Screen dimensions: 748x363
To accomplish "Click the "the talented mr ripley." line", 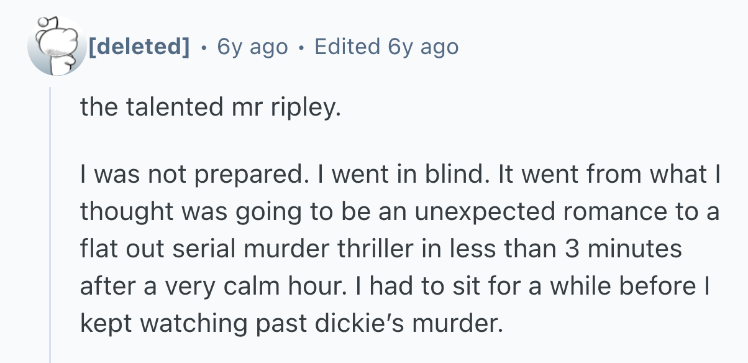I will point(210,108).
